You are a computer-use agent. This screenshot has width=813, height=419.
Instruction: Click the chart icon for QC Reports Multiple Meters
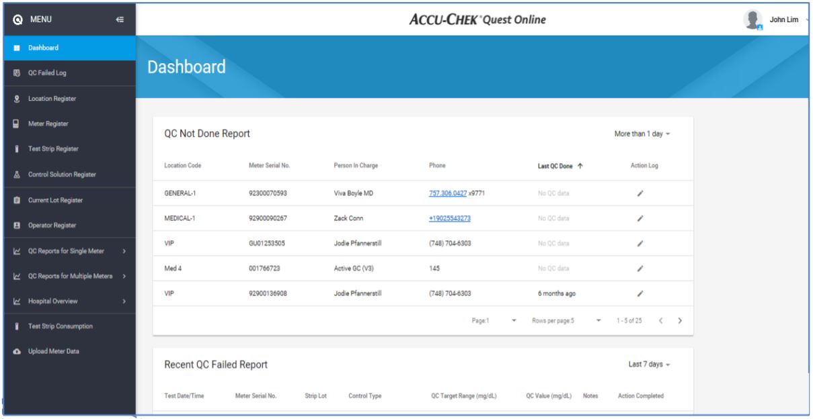[x=15, y=277]
